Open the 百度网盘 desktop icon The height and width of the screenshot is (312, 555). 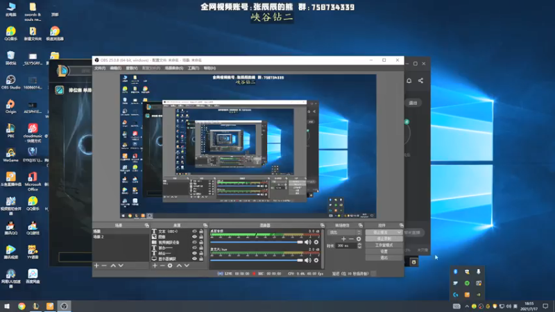coord(33,276)
